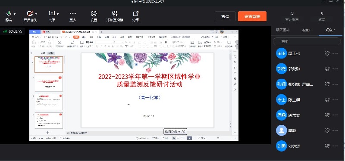This screenshot has width=345, height=161.
Task: Invite the viewer surnamed 陈 to mic
Action: coord(327,100)
